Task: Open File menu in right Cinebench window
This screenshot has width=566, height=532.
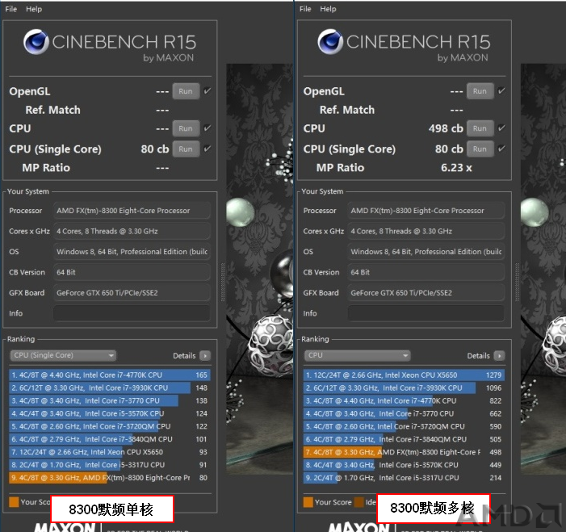Action: coord(305,9)
